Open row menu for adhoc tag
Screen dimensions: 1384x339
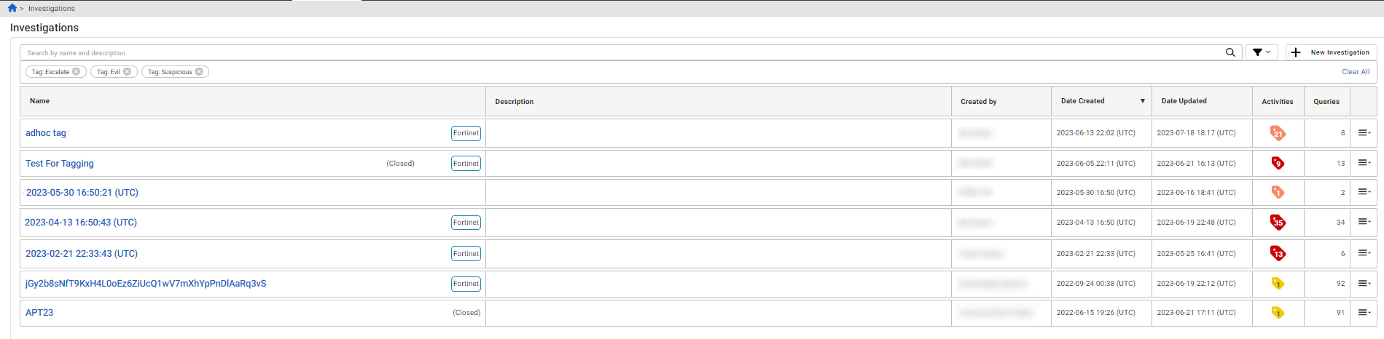click(x=1364, y=133)
